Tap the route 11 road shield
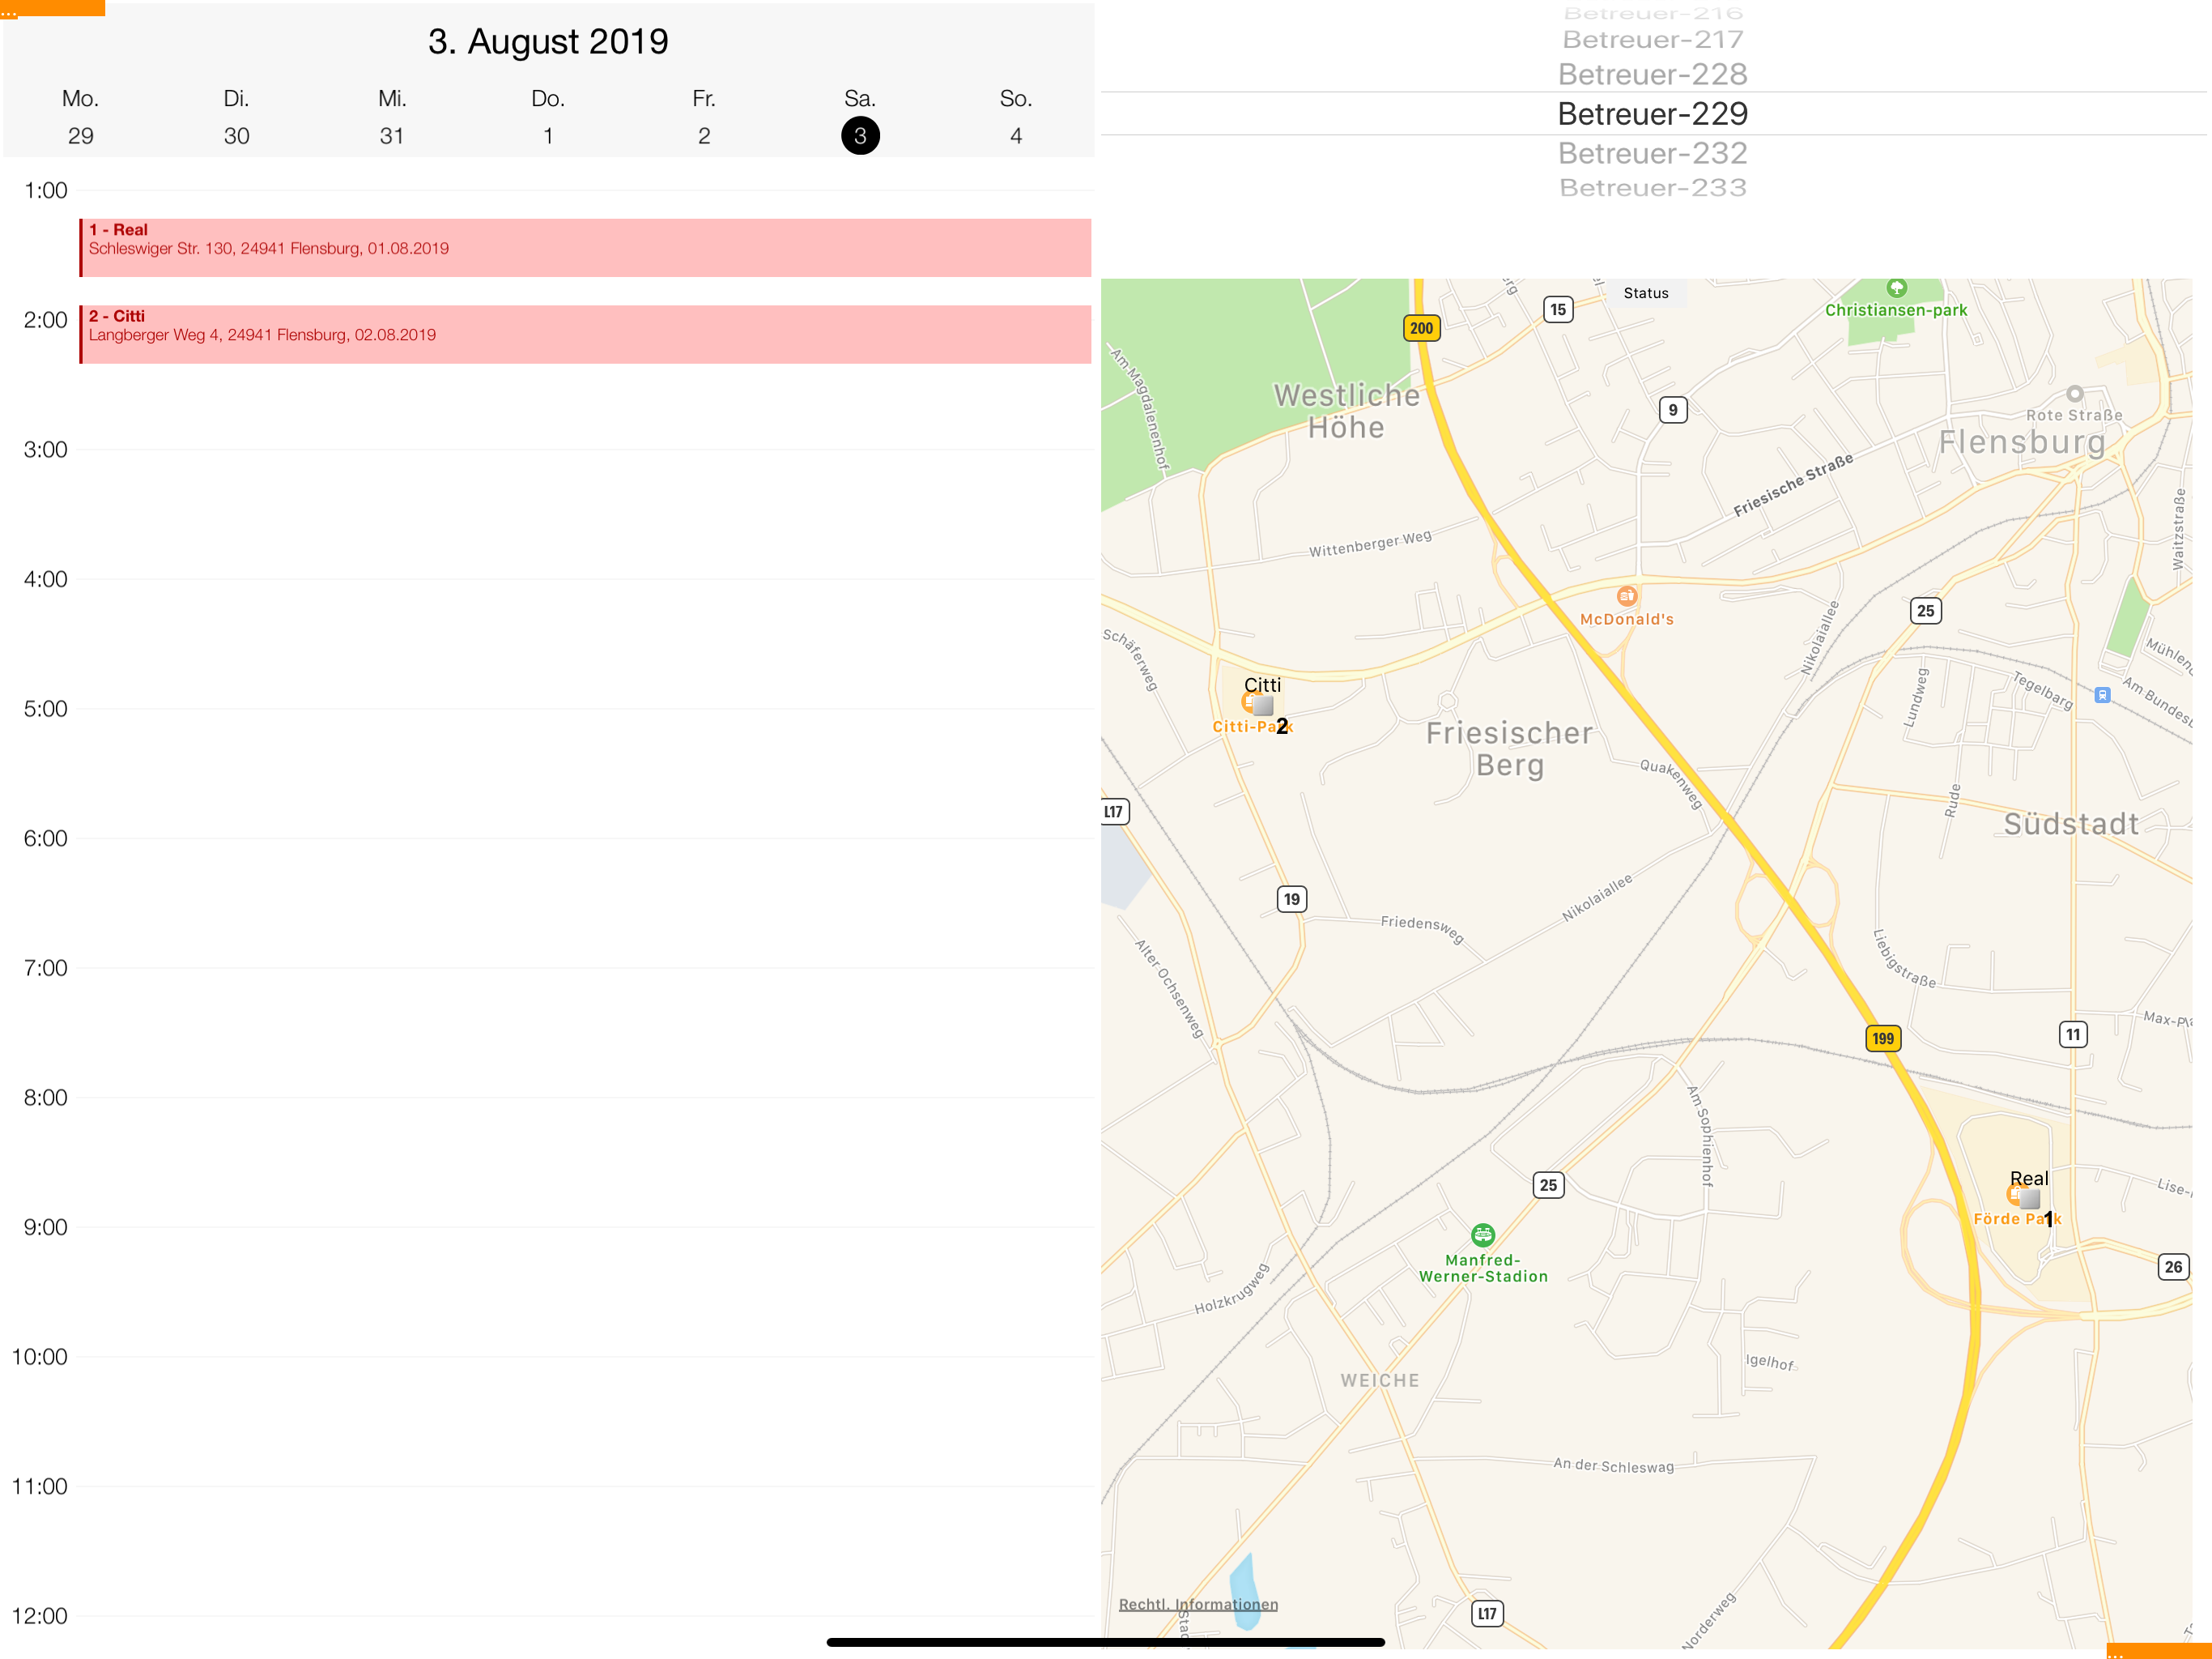The image size is (2212, 1659). click(x=2073, y=1034)
